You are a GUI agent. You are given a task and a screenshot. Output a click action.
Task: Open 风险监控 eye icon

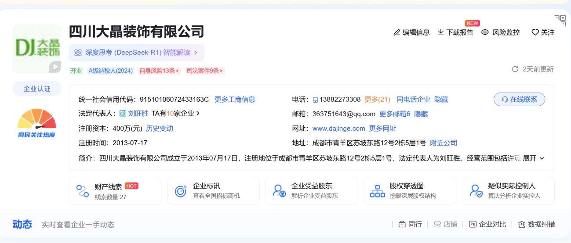tap(485, 32)
